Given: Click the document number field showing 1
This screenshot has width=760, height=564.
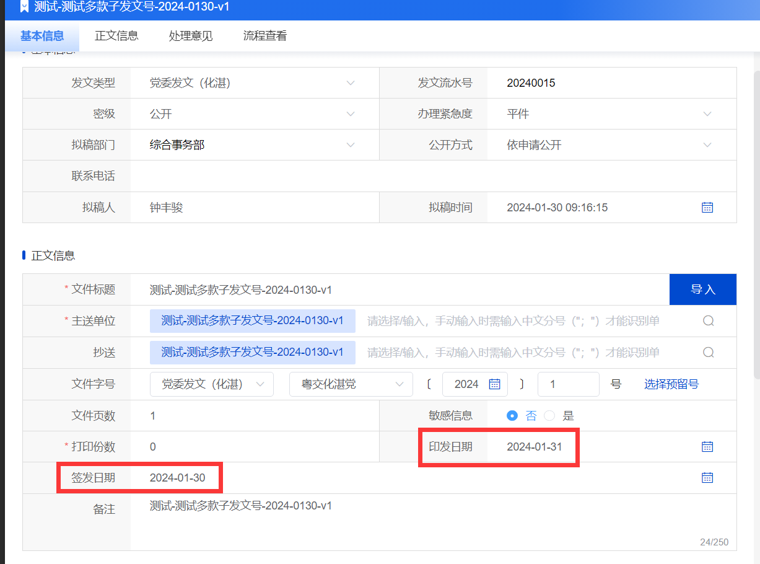Looking at the screenshot, I should click(569, 384).
